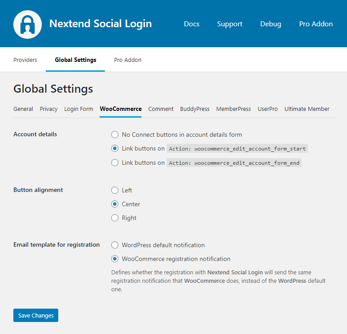The height and width of the screenshot is (334, 347).
Task: Open the Support page link
Action: [230, 24]
